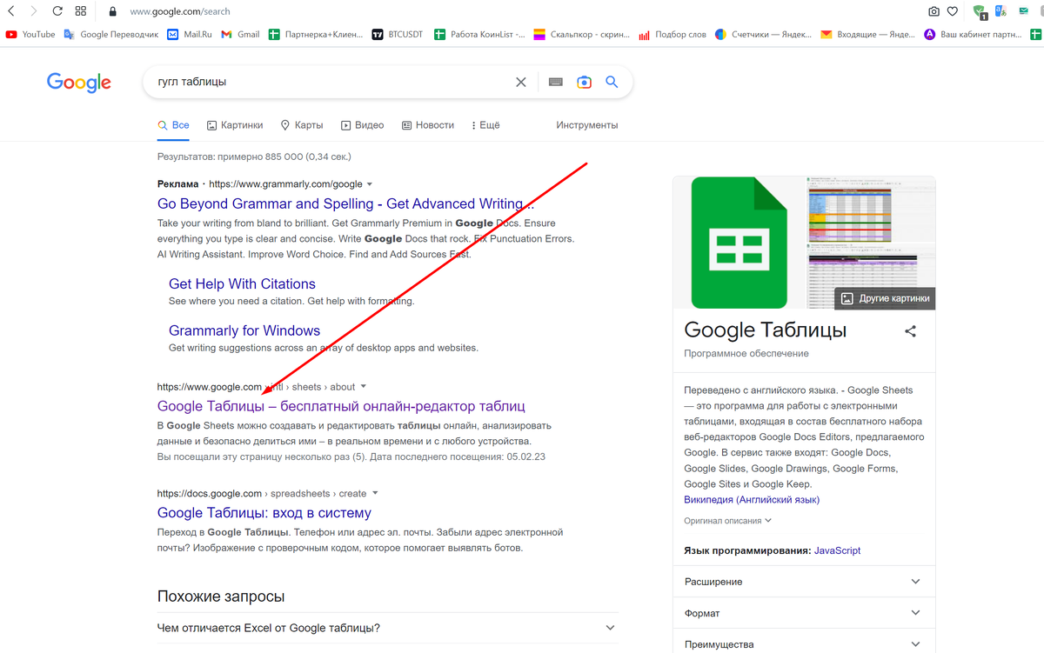Open Википедия (Английский язык) link

pyautogui.click(x=752, y=500)
